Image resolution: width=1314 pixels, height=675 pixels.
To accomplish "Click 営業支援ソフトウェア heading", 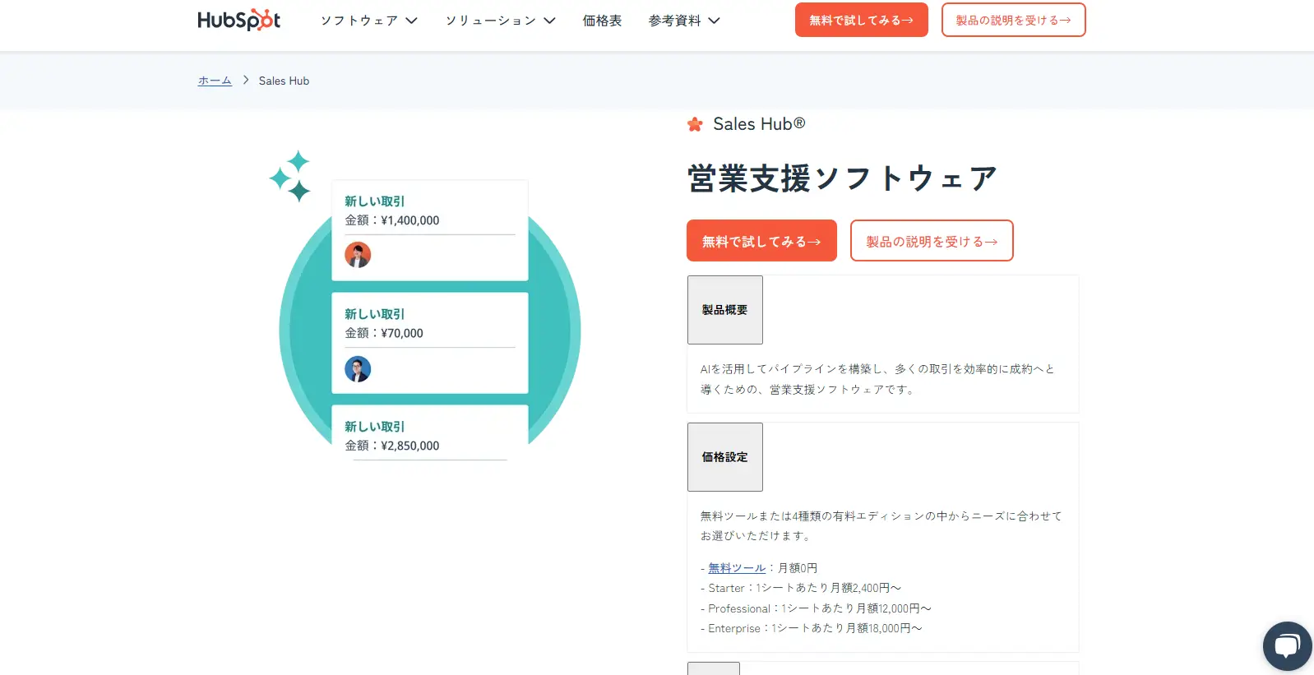I will 842,178.
